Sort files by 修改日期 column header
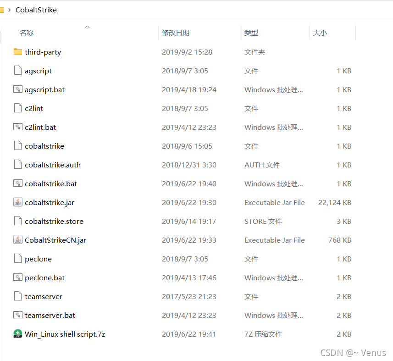 pos(176,33)
